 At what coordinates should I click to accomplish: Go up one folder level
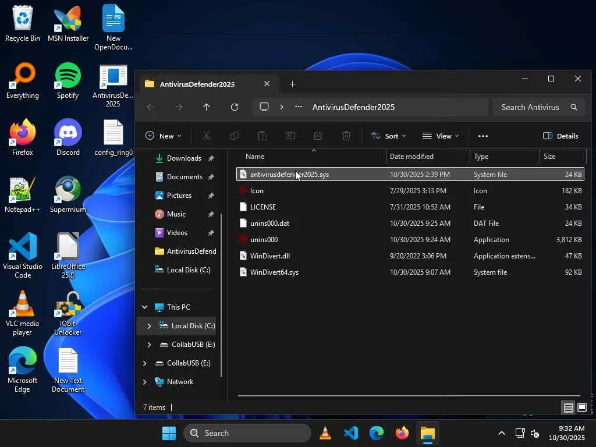click(x=206, y=107)
